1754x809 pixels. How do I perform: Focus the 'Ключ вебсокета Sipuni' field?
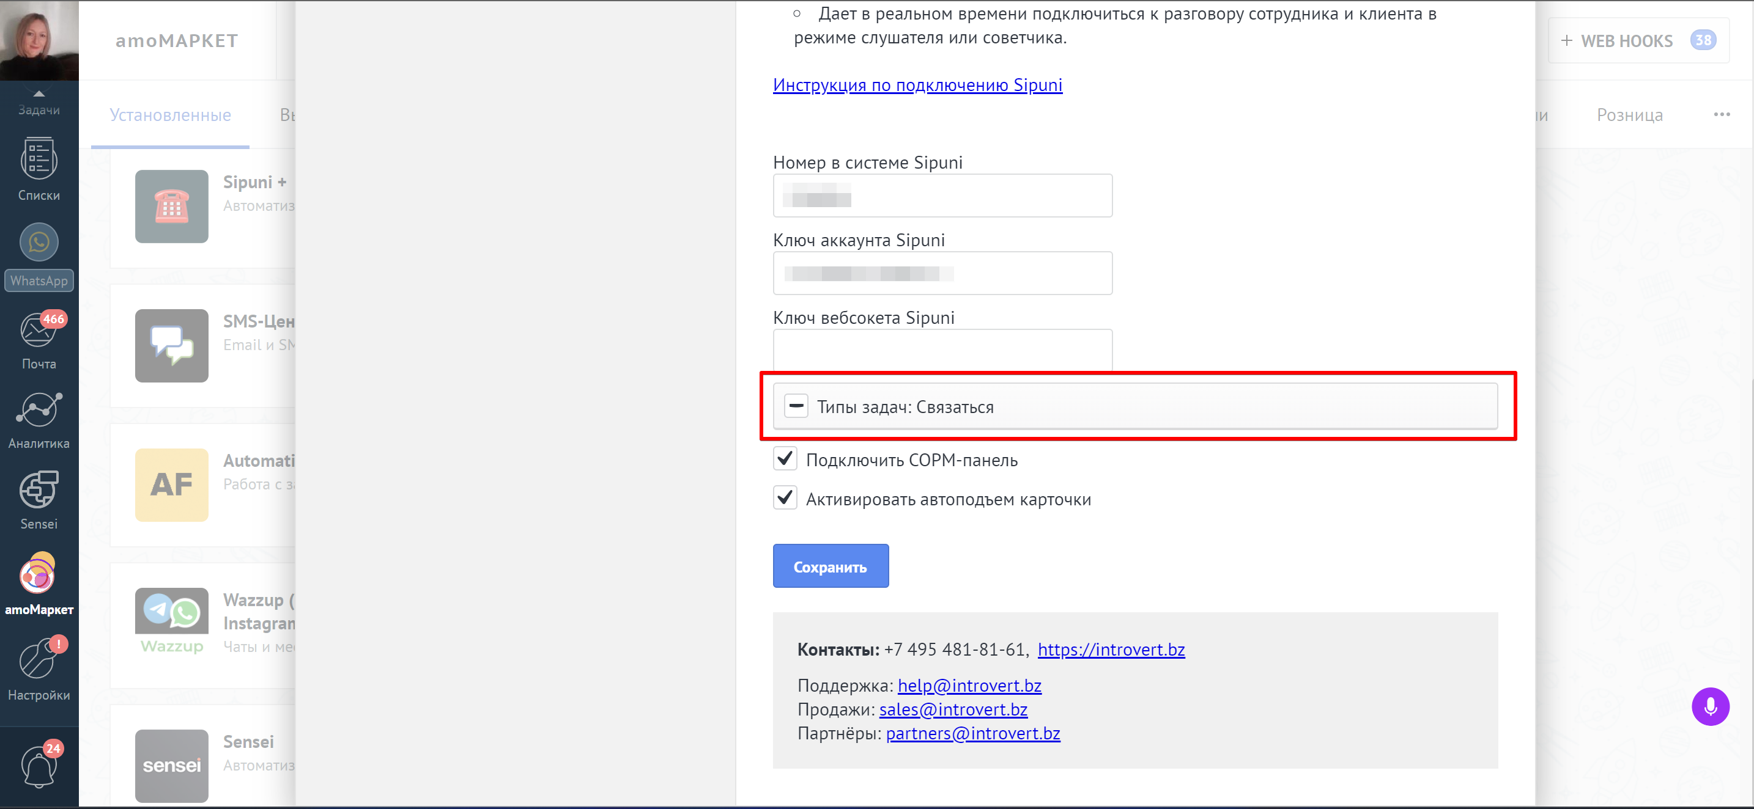point(942,350)
